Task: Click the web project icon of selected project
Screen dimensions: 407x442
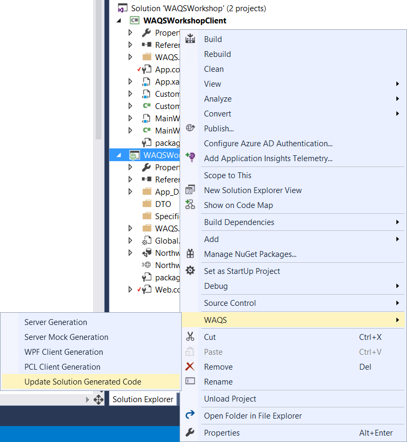Action: tap(134, 155)
